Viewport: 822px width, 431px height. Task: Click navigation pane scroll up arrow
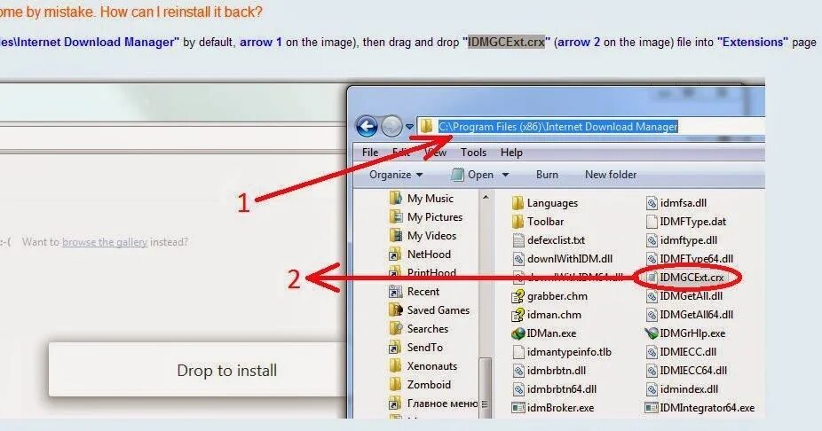[x=486, y=198]
